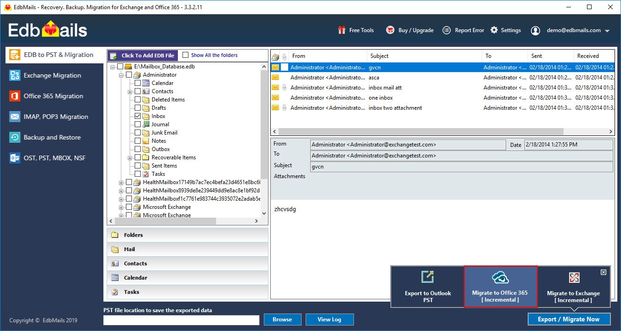Click the Browse button
The image size is (621, 331).
pos(282,320)
